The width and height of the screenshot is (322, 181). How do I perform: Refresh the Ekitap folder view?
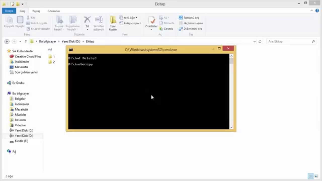[x=260, y=41]
